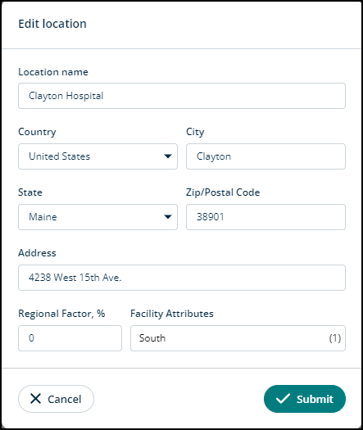Click the Facility Attributes label
The height and width of the screenshot is (430, 363).
pos(172,314)
